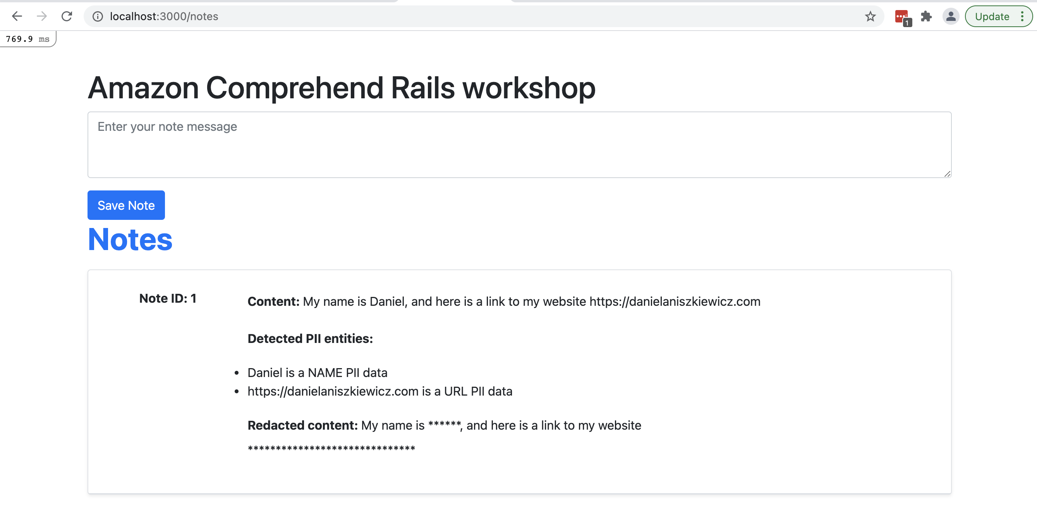
Task: Reload the localhost notes page
Action: tap(67, 17)
